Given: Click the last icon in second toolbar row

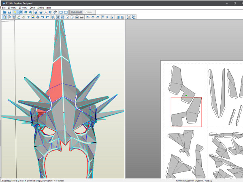Looking at the screenshot, I should 134,17.
